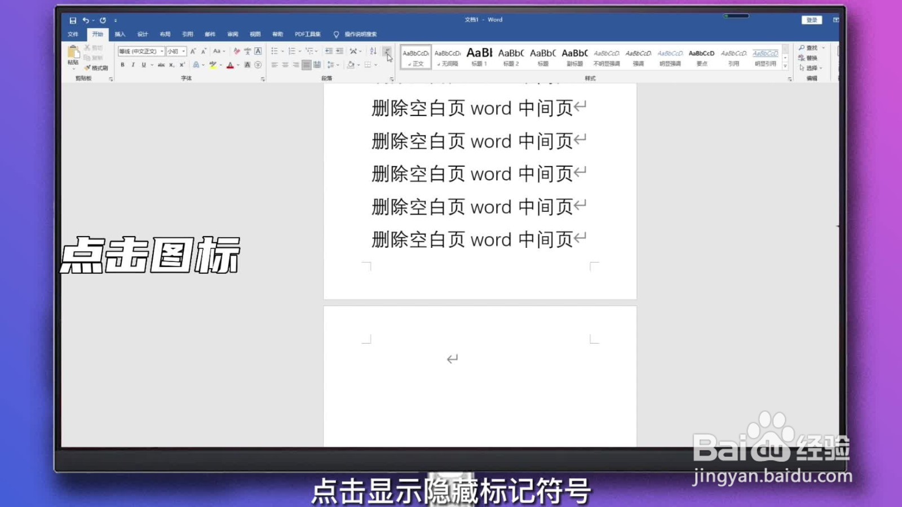902x507 pixels.
Task: Select the 正文 style in the styles gallery
Action: pos(415,56)
